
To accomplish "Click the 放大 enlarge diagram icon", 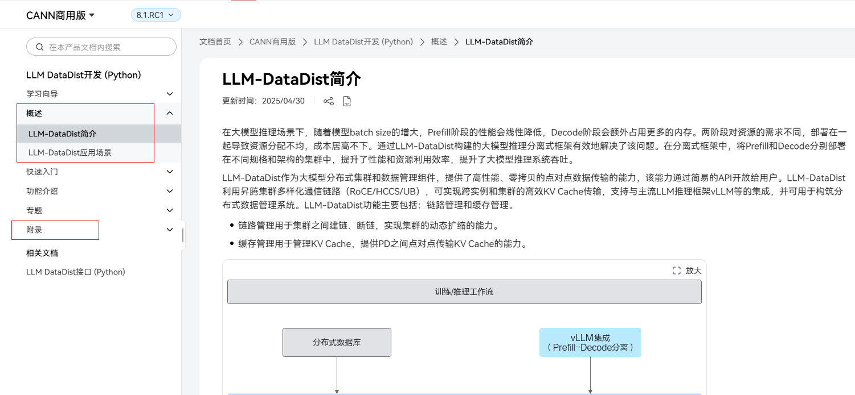I will (677, 271).
